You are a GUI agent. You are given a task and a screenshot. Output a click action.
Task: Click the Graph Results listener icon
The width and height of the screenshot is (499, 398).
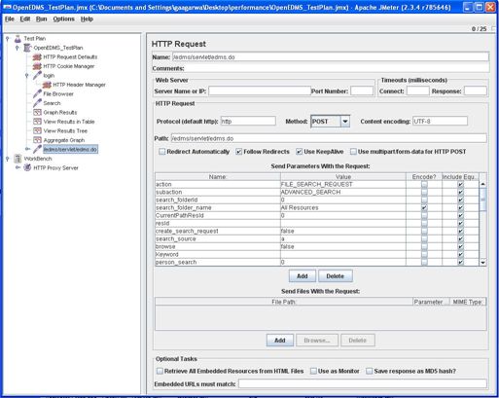tap(37, 113)
